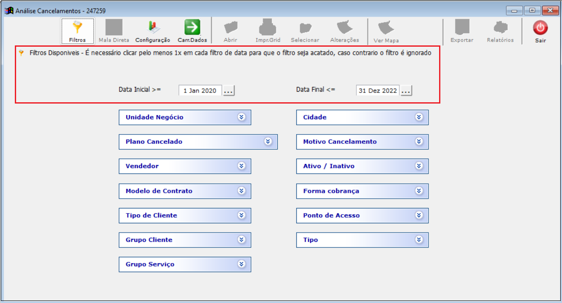Expand the Unidade Negócio filter
The width and height of the screenshot is (562, 303).
coord(242,117)
